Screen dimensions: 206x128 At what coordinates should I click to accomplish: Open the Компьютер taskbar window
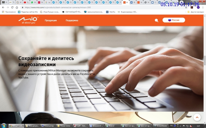pos(48,126)
